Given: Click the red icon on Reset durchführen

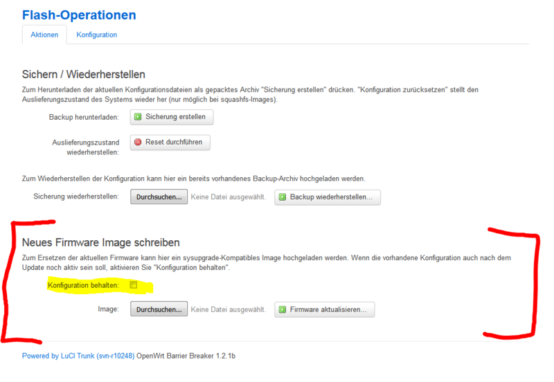Looking at the screenshot, I should [138, 142].
